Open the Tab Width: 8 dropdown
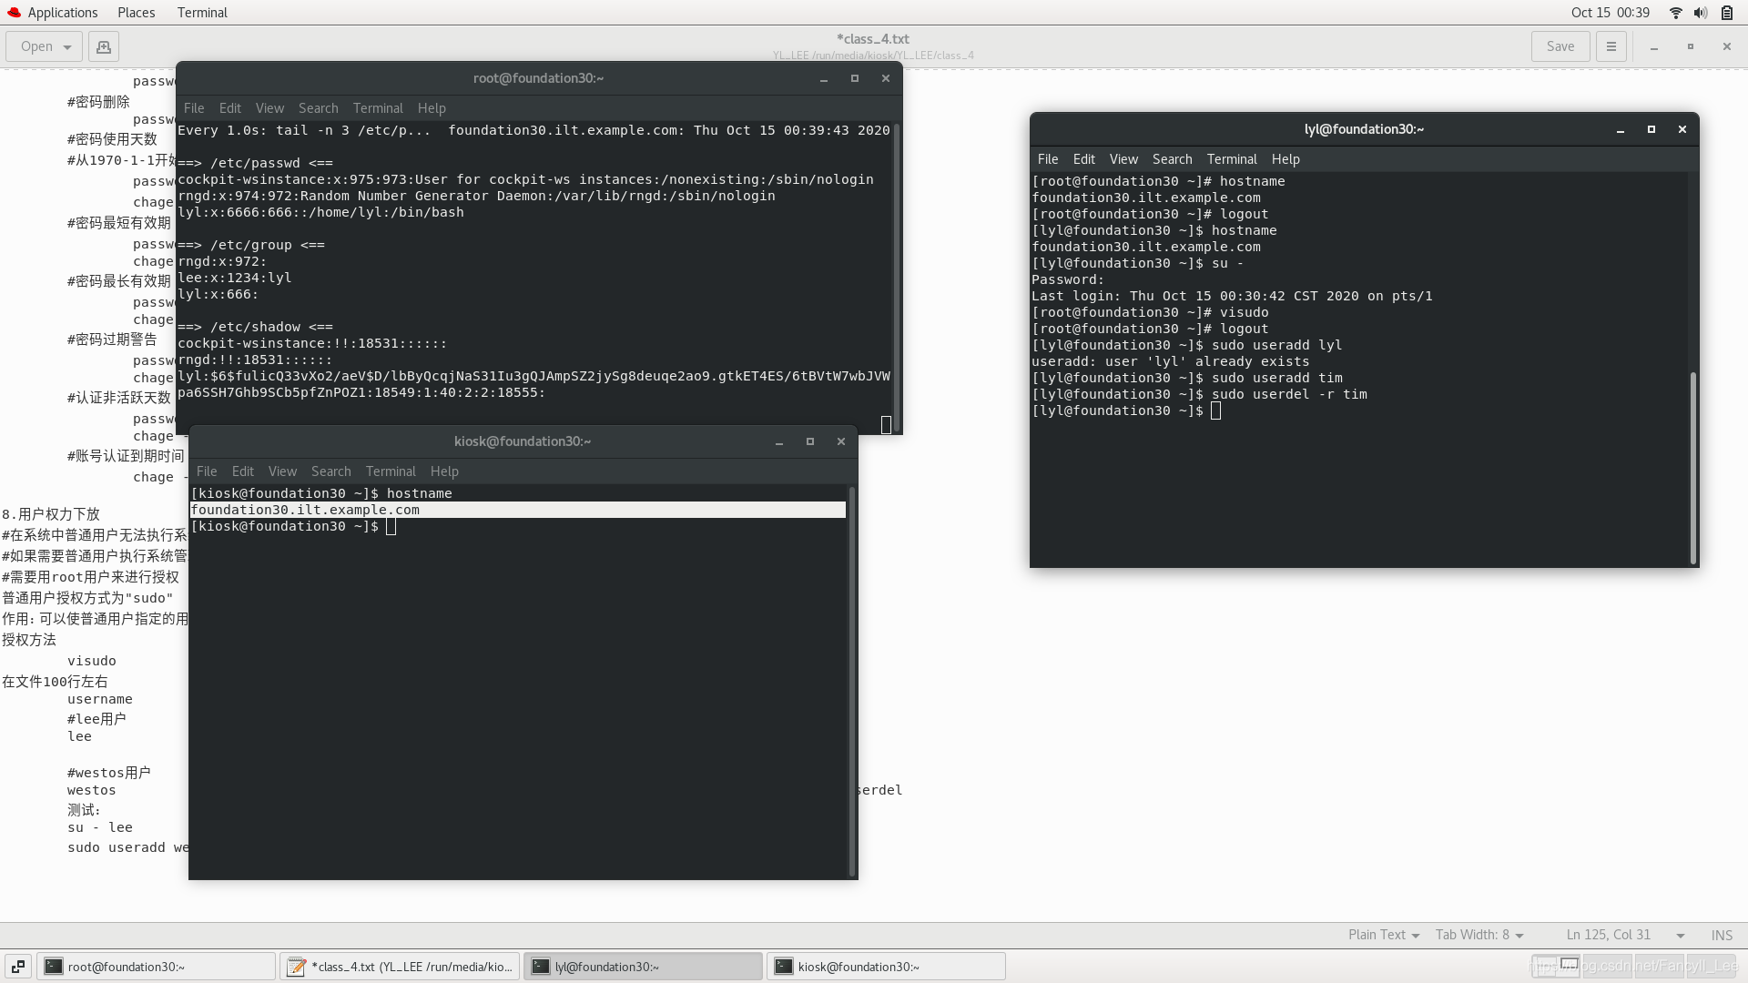Viewport: 1748px width, 983px height. pos(1479,935)
